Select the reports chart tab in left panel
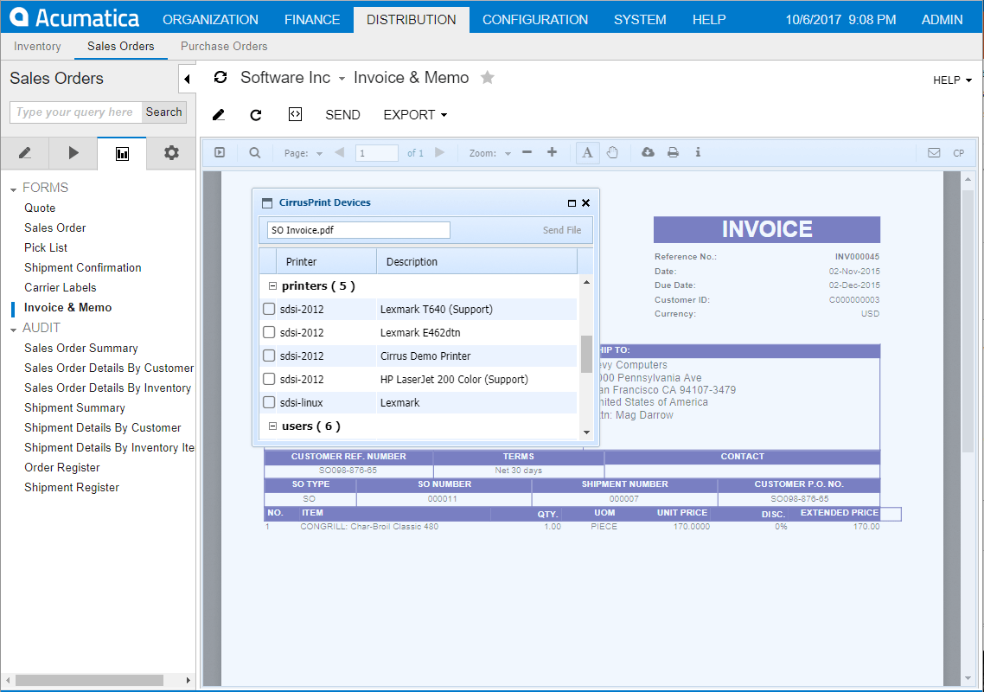 tap(123, 153)
